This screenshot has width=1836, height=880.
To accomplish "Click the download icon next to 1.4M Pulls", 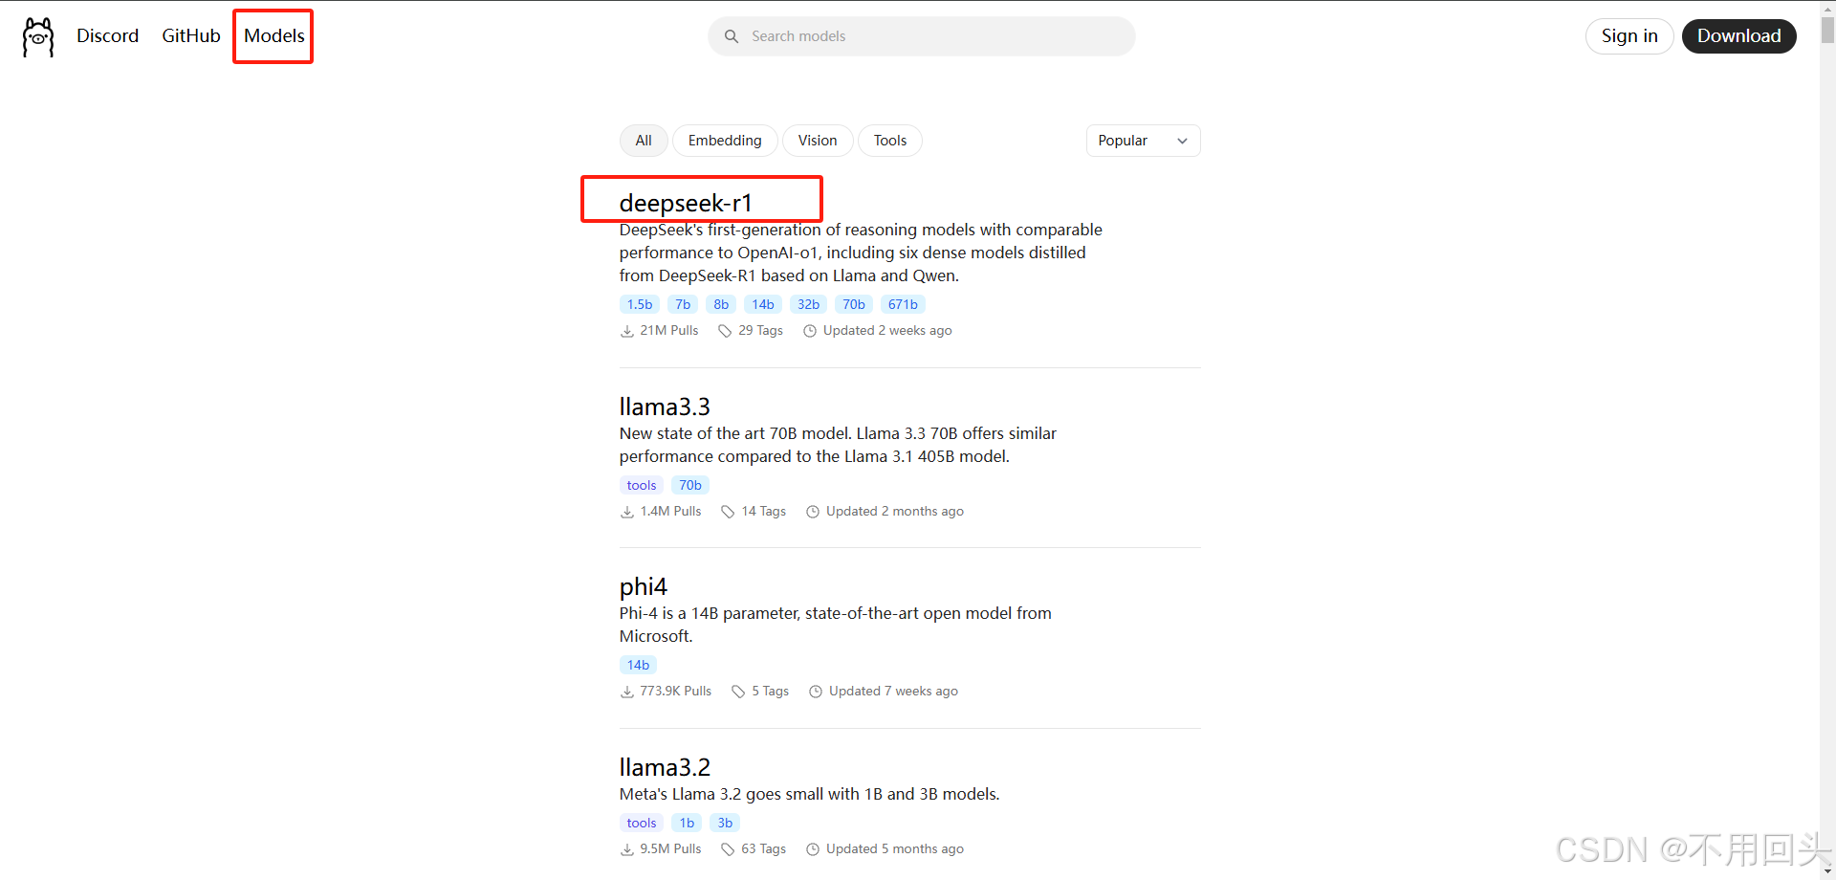I will (627, 512).
